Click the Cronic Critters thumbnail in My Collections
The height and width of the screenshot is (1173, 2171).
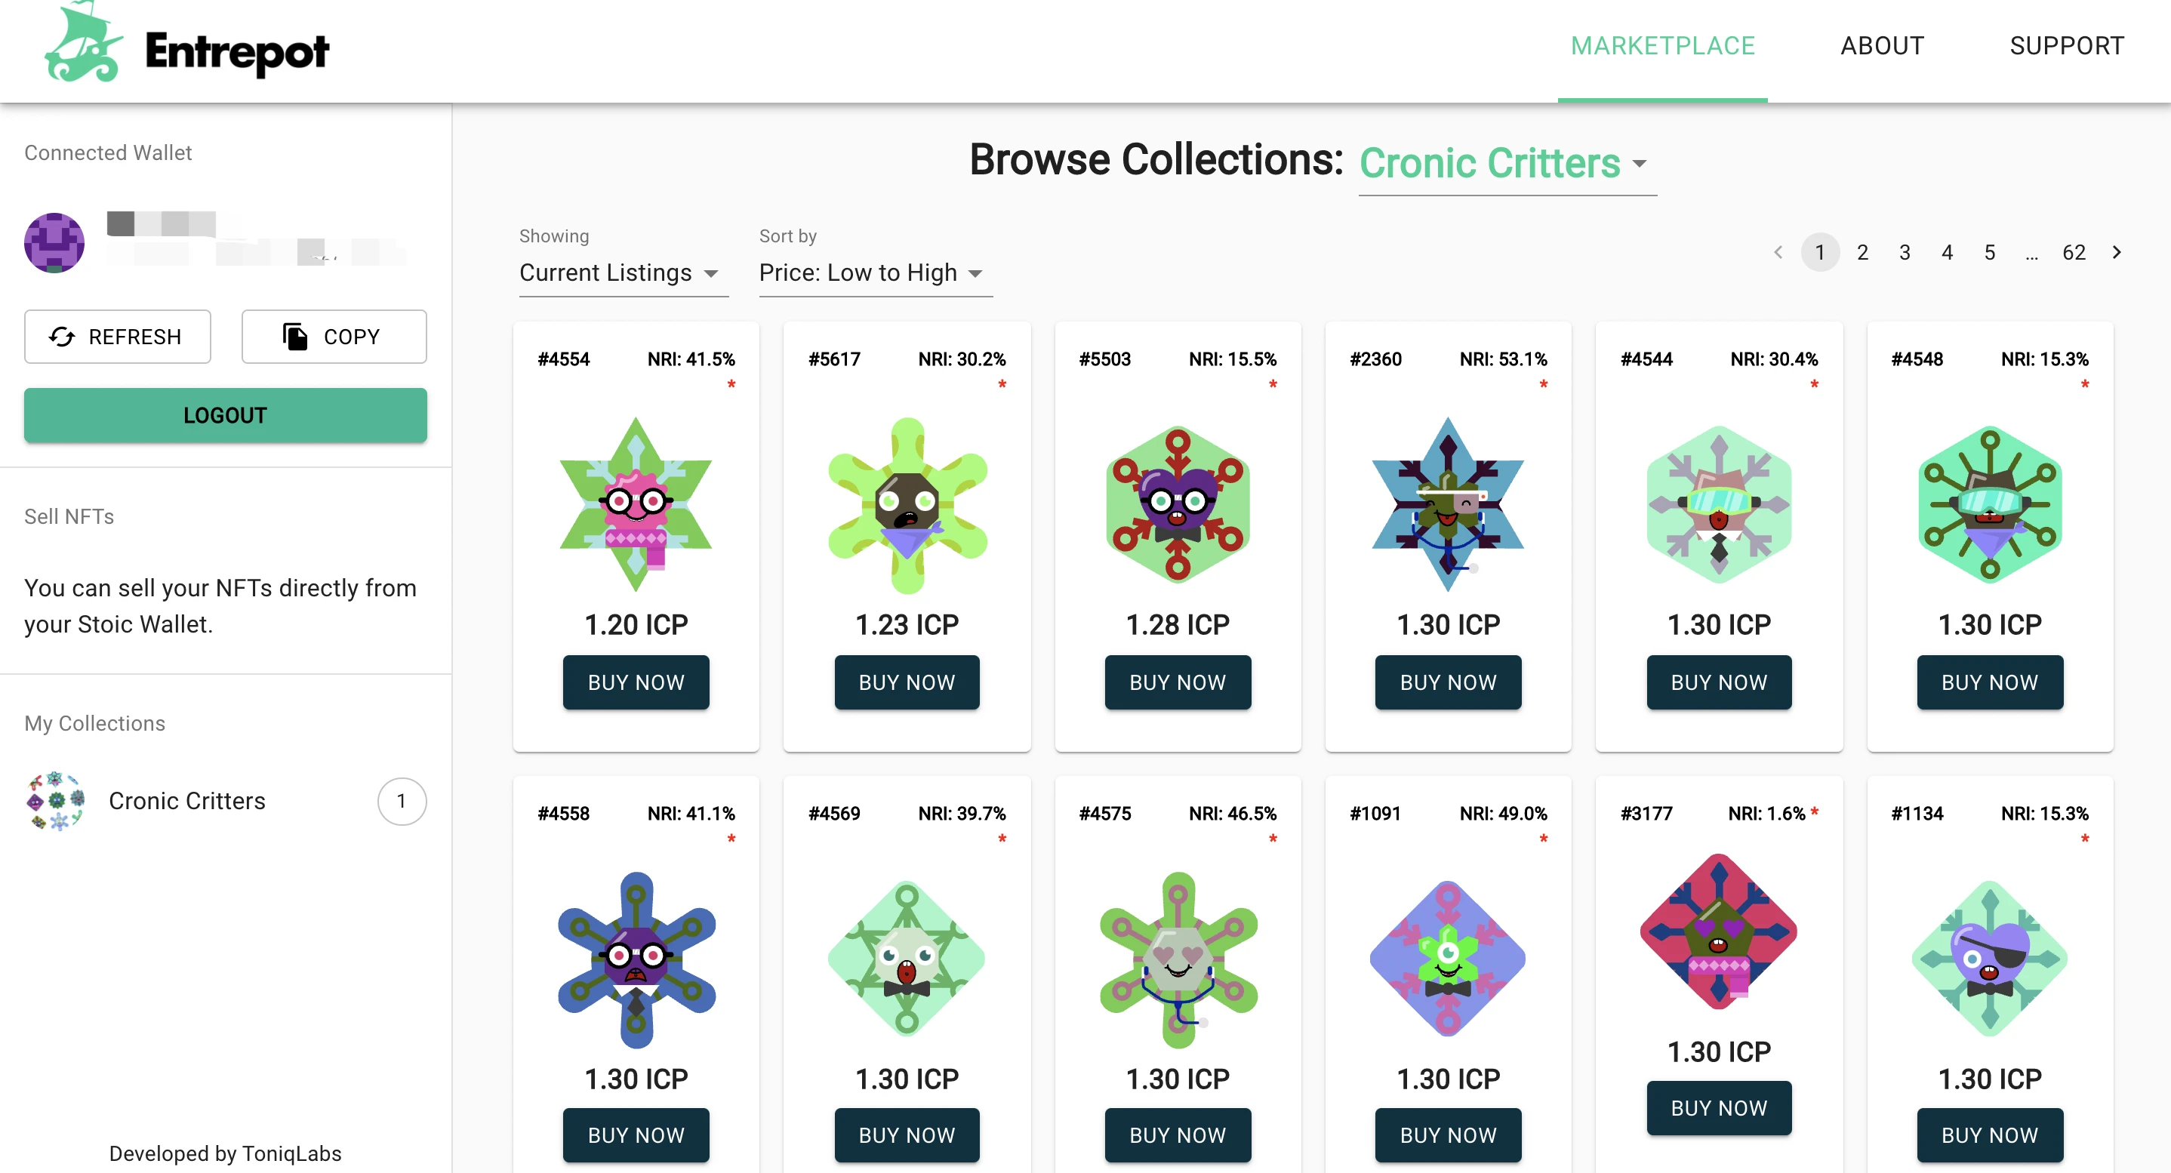click(x=55, y=799)
